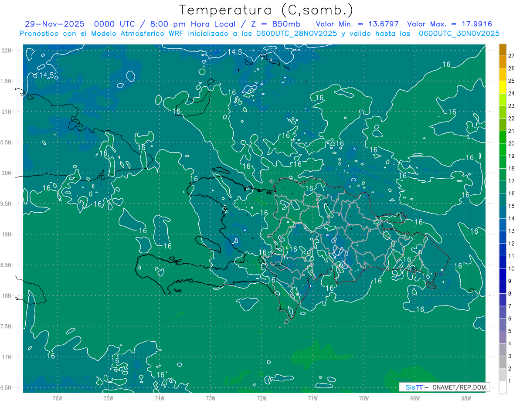This screenshot has height=404, width=523.
Task: Click the legend value 23
Action: (x=512, y=106)
